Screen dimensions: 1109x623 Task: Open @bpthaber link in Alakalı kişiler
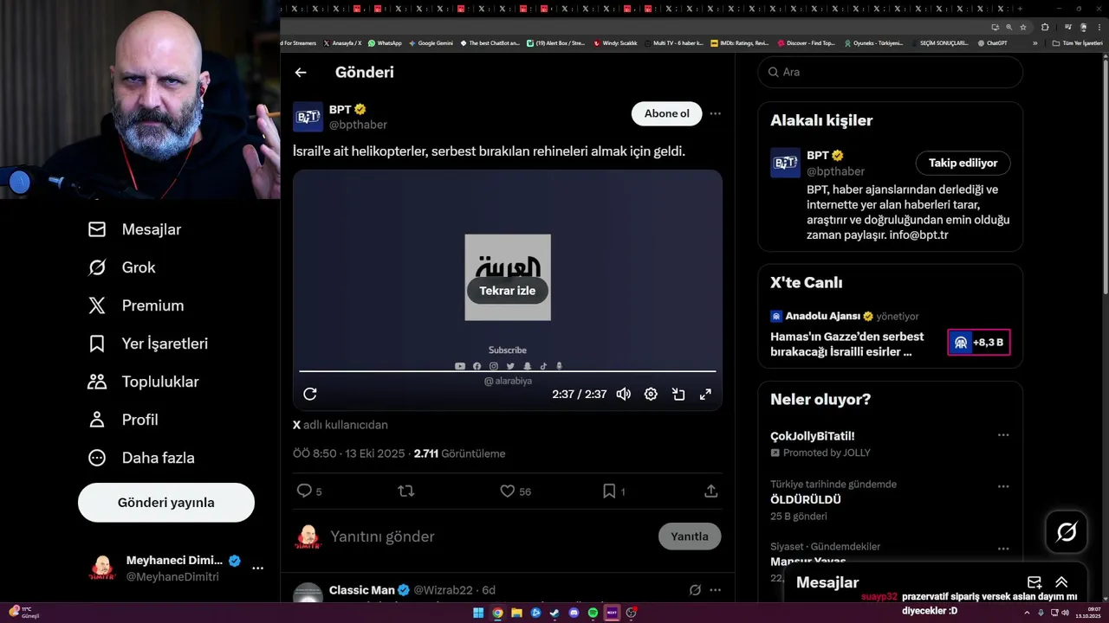[835, 171]
